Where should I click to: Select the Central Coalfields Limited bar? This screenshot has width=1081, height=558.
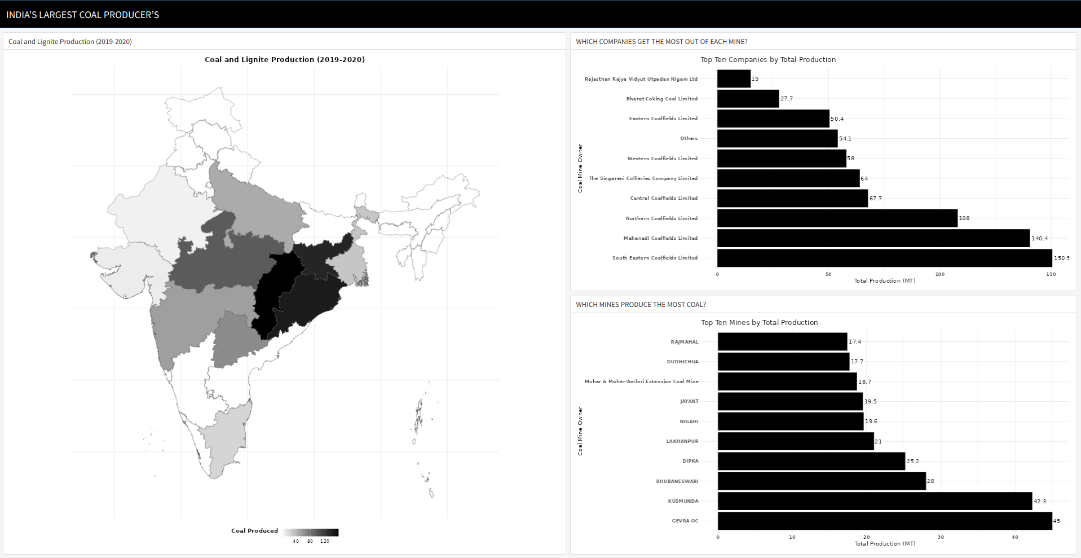(x=792, y=198)
